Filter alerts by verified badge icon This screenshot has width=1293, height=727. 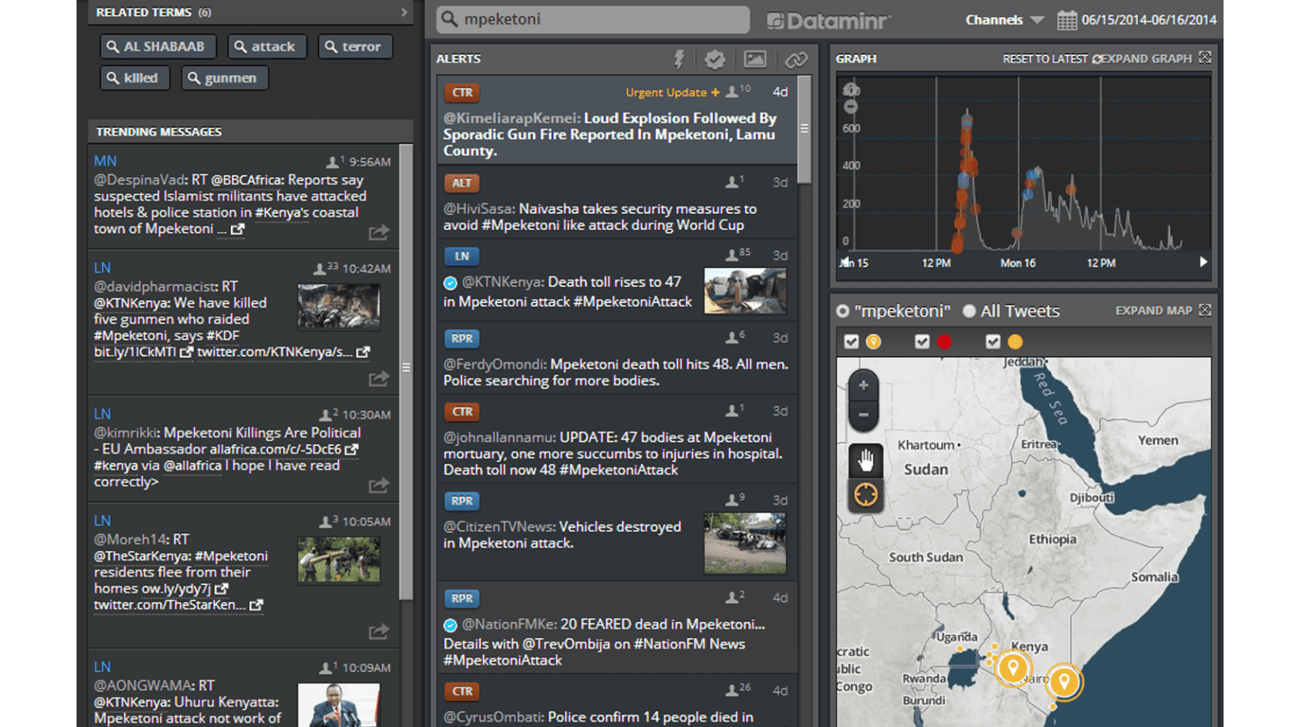point(714,59)
